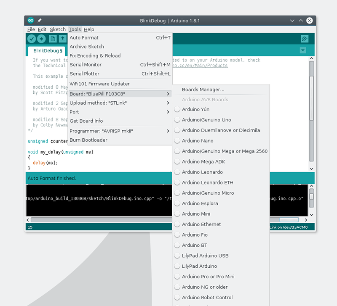
Task: Click the Verify checkmark toolbar icon
Action: (x=32, y=39)
